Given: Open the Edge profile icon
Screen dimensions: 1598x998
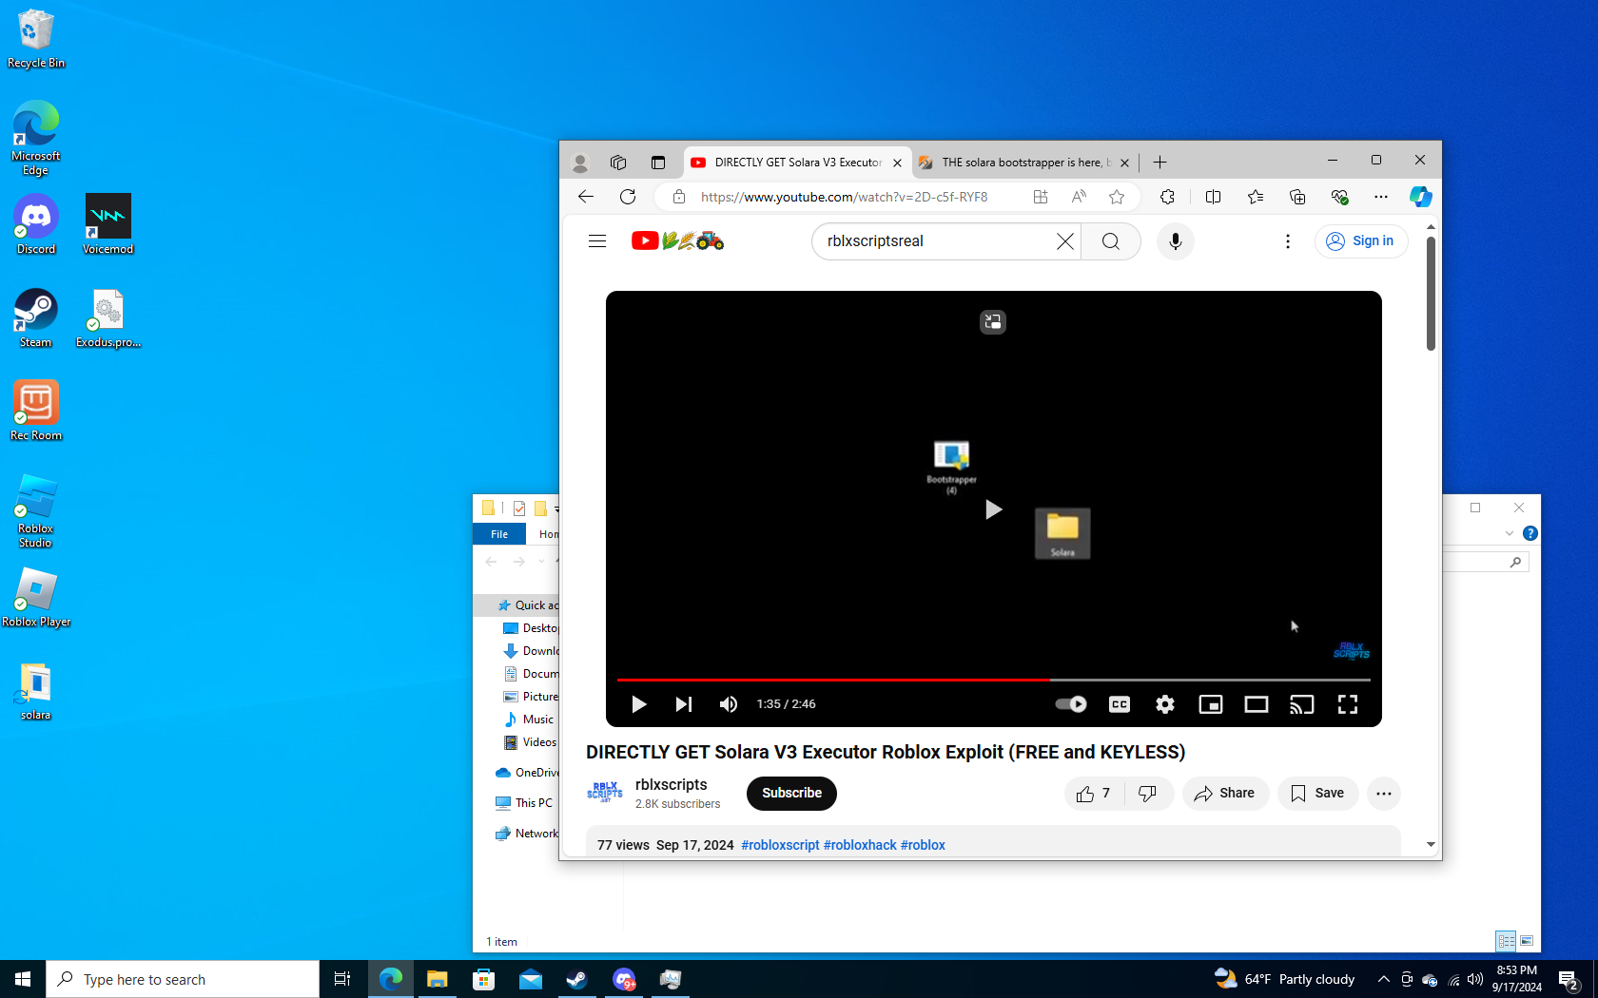Looking at the screenshot, I should [x=579, y=163].
